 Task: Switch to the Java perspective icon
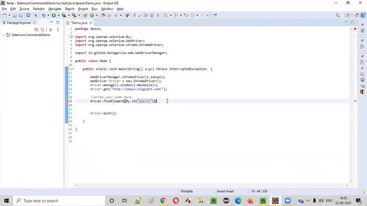coord(363,15)
